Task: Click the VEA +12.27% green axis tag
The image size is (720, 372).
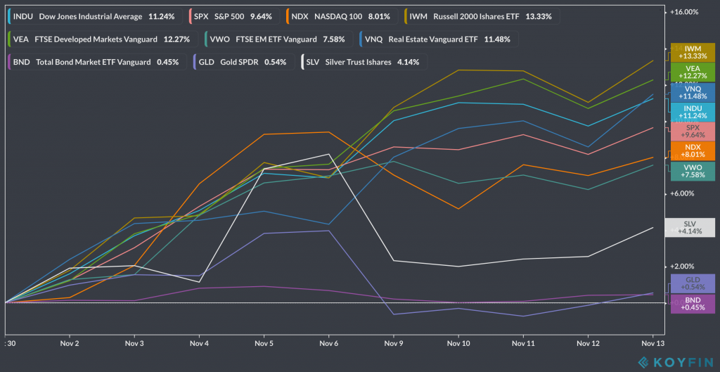Action: pos(692,72)
